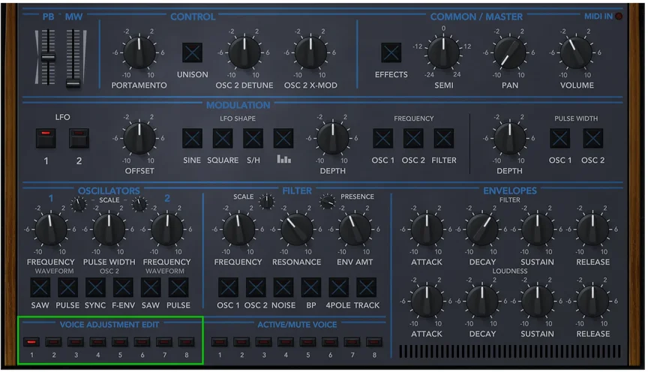Enable NOISE in the filter section
This screenshot has height=375, width=648.
[283, 287]
